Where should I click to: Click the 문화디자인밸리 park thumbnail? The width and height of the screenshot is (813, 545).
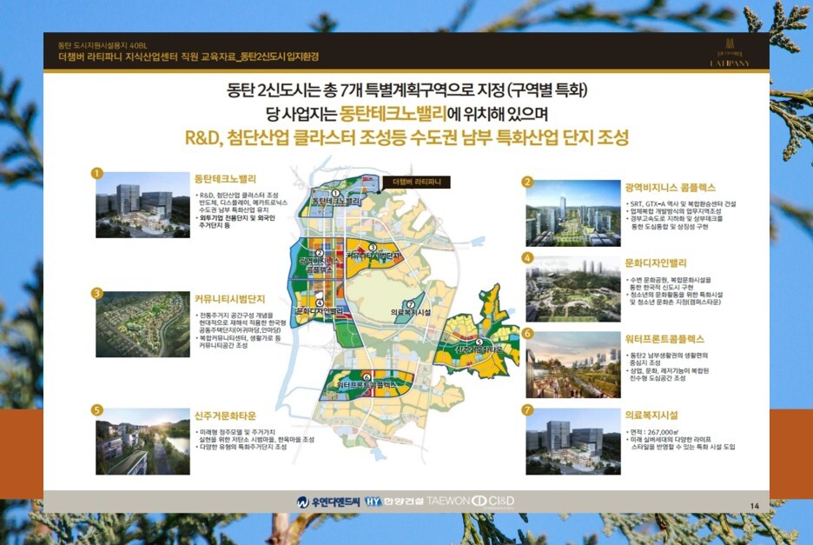[x=573, y=289]
